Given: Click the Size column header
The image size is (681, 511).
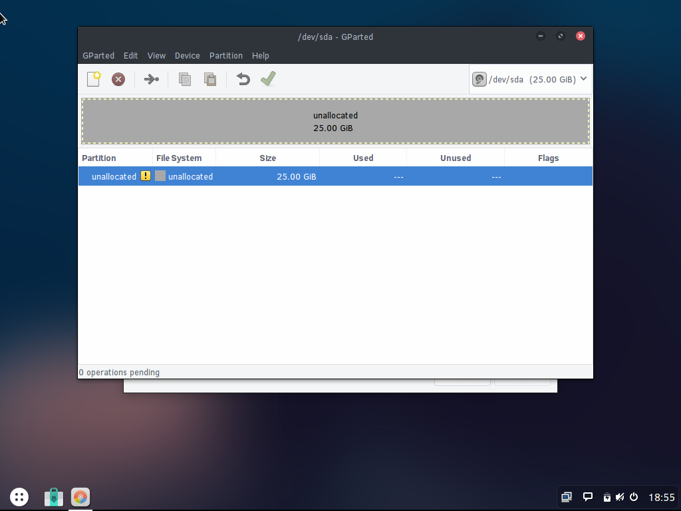Looking at the screenshot, I should point(267,158).
